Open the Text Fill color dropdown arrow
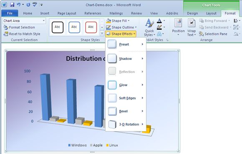The height and width of the screenshot is (154, 242). point(164,20)
